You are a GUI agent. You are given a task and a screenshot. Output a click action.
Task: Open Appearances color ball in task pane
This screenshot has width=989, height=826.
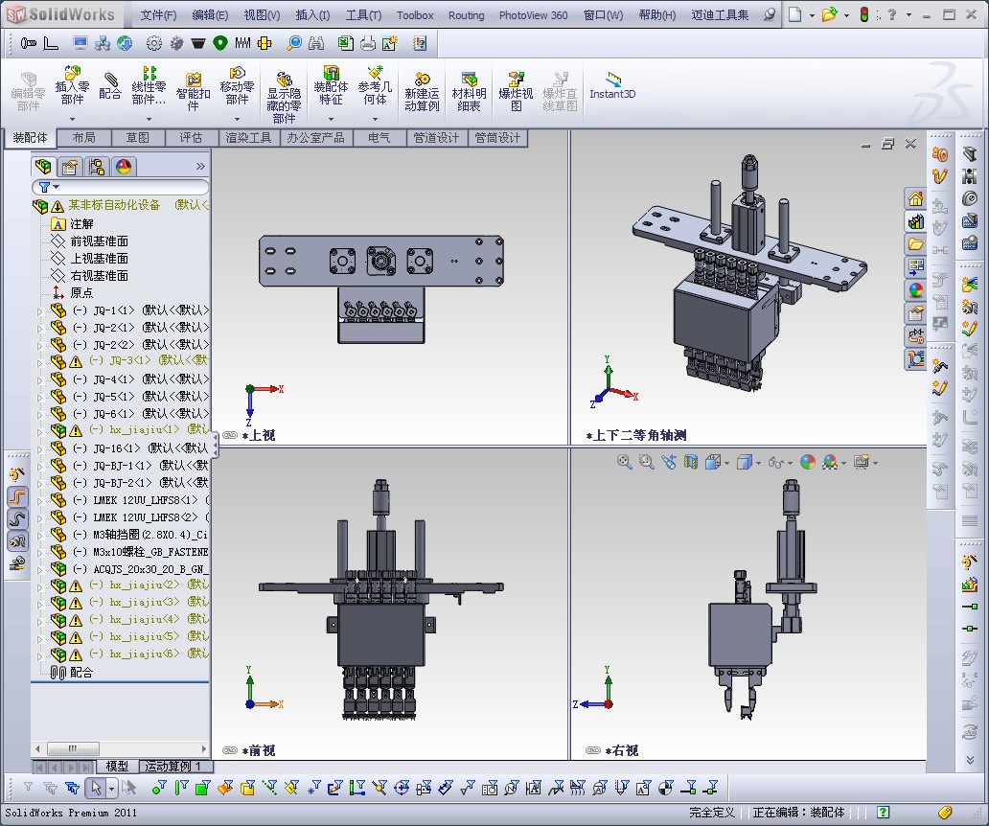coord(916,289)
